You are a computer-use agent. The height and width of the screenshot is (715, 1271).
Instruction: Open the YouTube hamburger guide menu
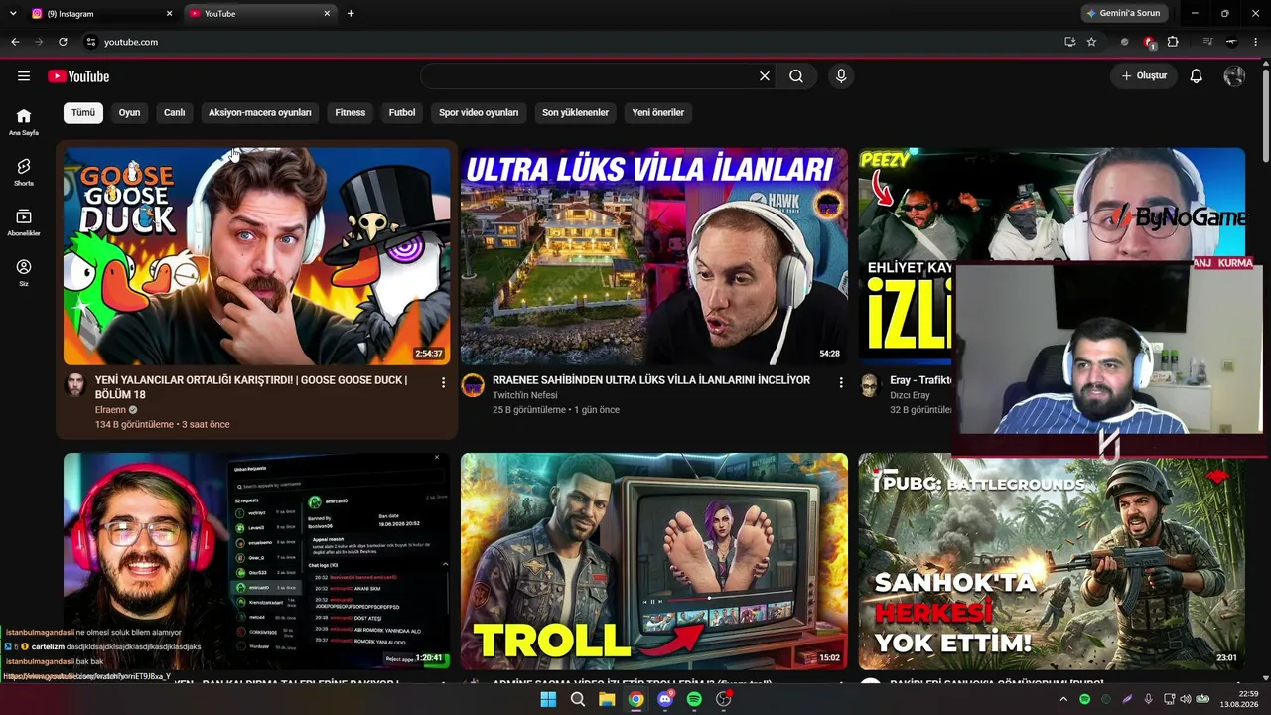point(24,76)
